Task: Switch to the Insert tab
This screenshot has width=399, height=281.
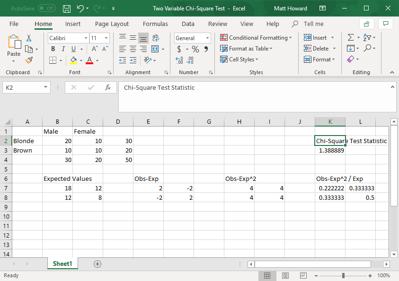Action: tap(73, 24)
